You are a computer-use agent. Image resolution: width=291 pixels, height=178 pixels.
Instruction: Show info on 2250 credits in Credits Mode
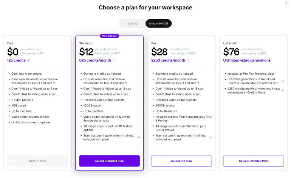[282, 91]
